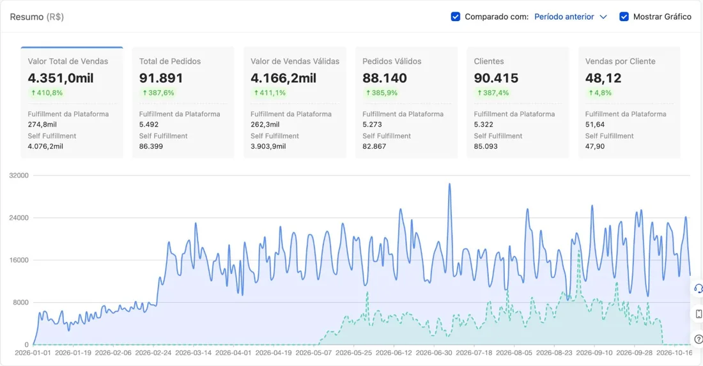This screenshot has width=703, height=366.
Task: Click the 2026-10-16 x-axis date label
Action: 674,353
